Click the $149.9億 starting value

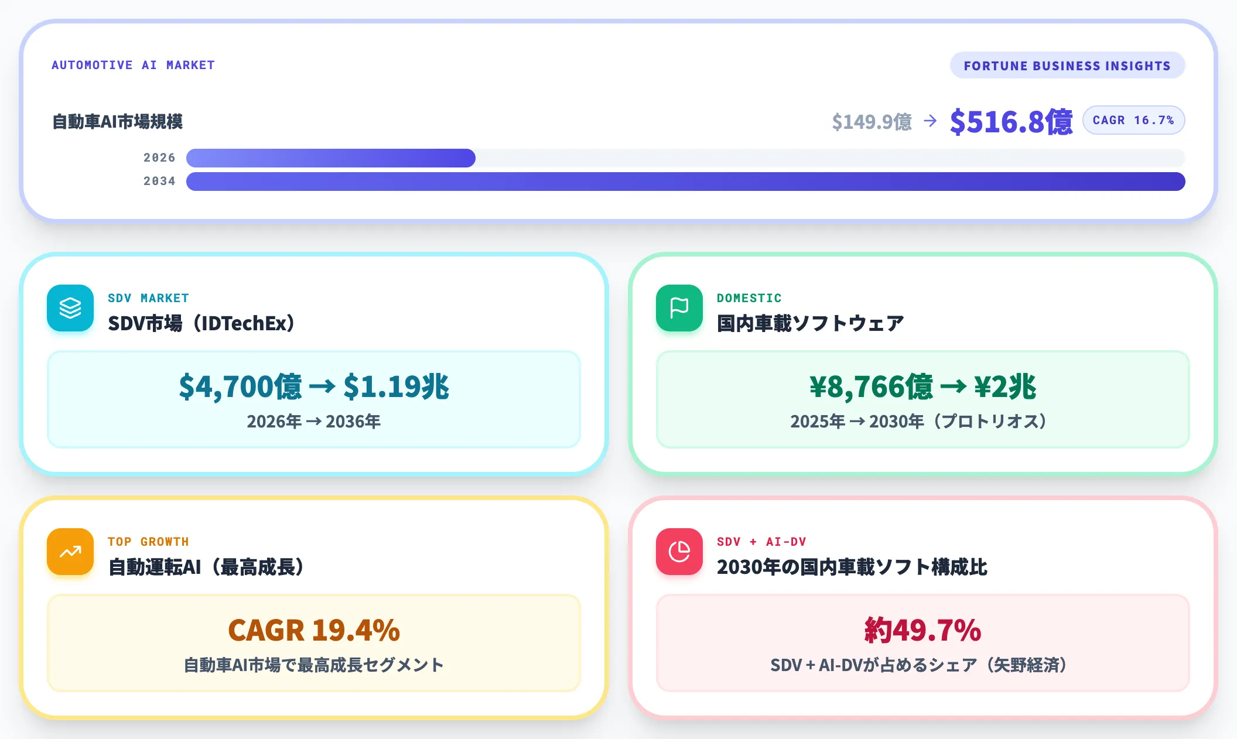872,122
